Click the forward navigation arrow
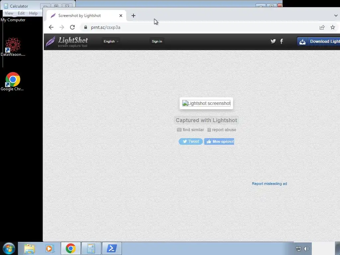The image size is (340, 255). pyautogui.click(x=62, y=27)
